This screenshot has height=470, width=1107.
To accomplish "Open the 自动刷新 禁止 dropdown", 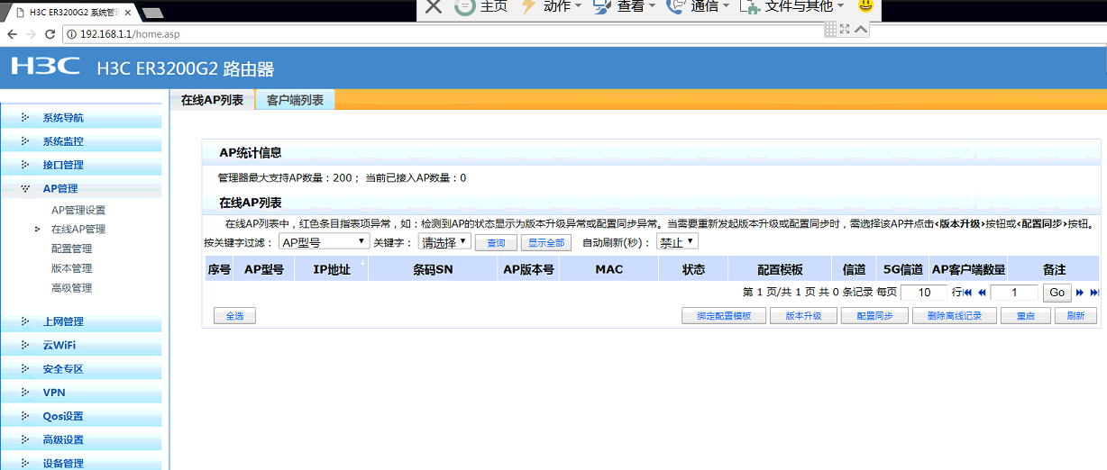I will [x=677, y=242].
